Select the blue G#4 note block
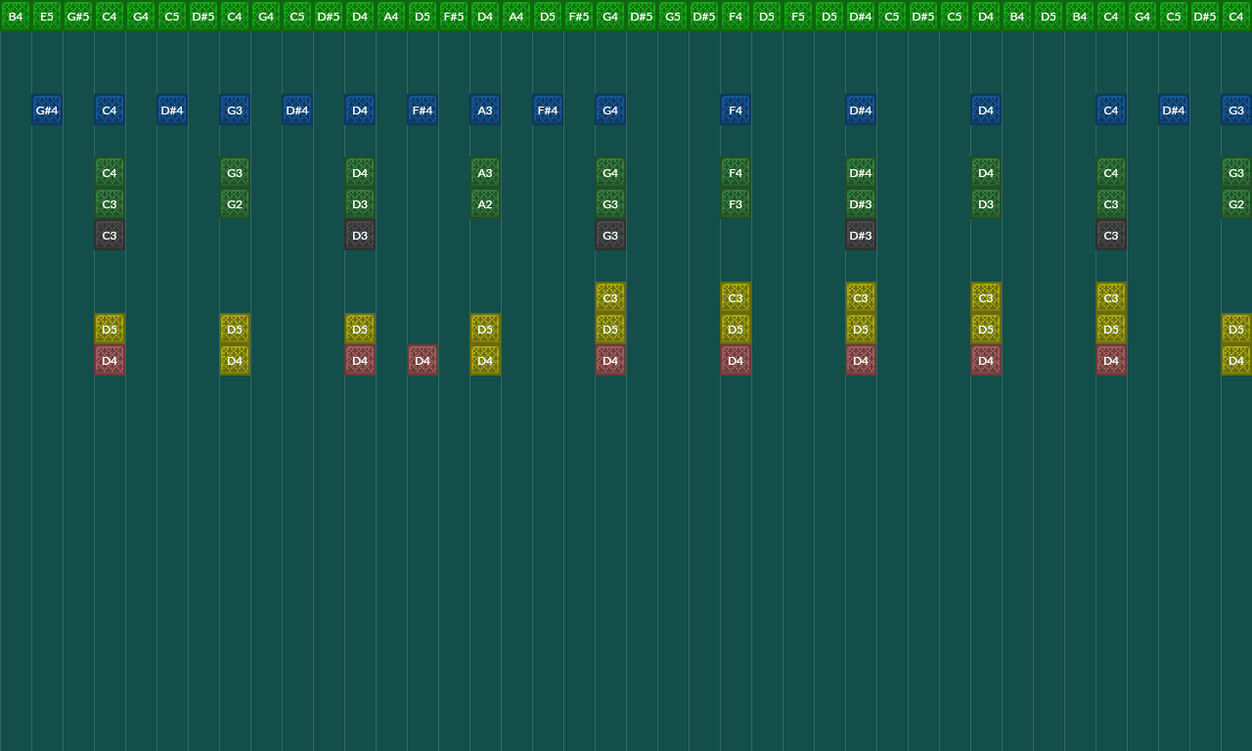Screen dimensions: 1252x751 click(47, 110)
